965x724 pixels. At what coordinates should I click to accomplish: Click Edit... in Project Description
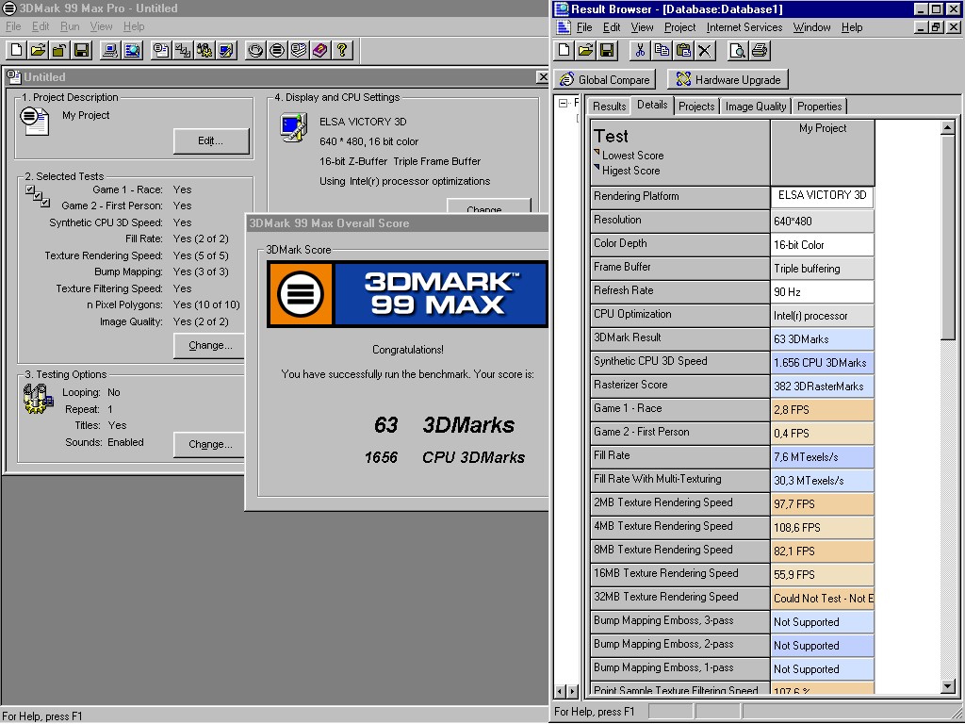click(x=210, y=141)
